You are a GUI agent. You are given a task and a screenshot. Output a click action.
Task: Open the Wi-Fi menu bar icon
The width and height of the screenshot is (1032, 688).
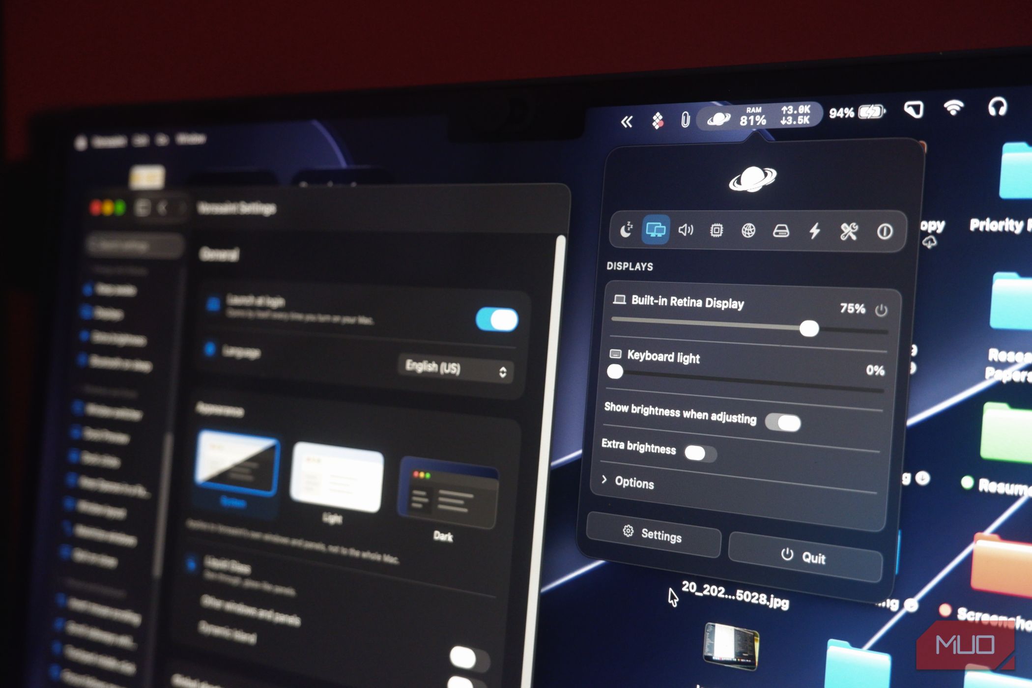(x=953, y=108)
